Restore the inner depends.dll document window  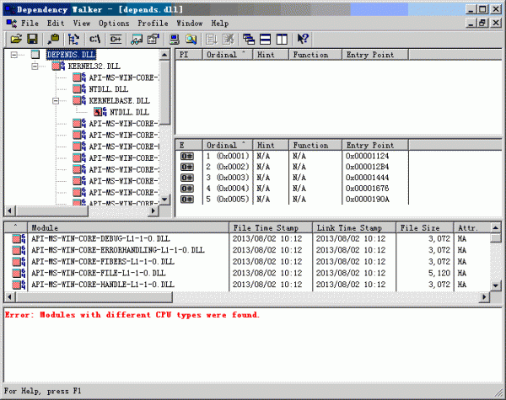pyautogui.click(x=482, y=23)
